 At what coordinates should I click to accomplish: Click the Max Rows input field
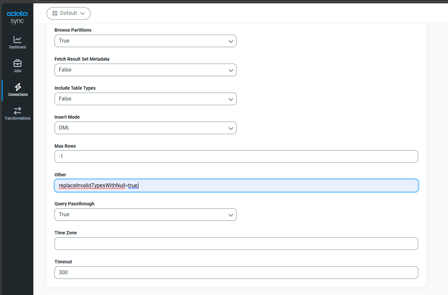pyautogui.click(x=236, y=157)
